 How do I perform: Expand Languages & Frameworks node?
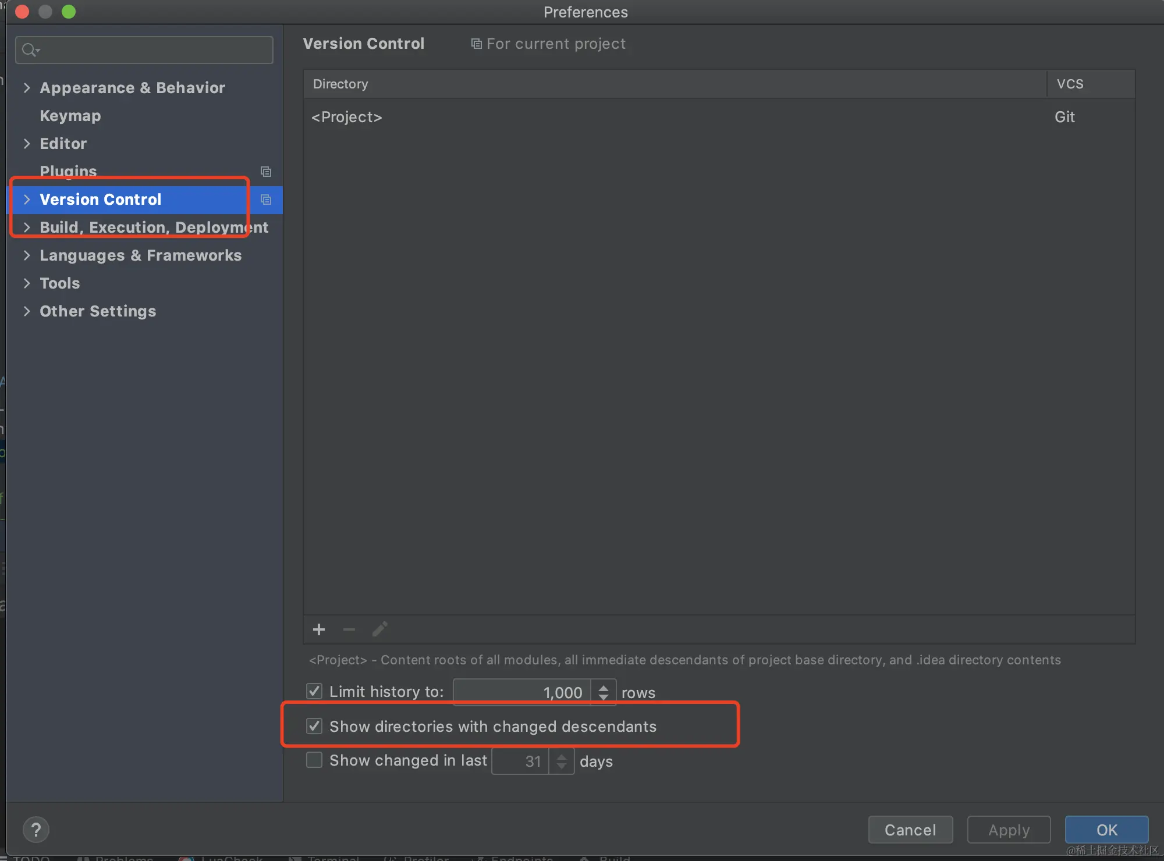tap(27, 255)
